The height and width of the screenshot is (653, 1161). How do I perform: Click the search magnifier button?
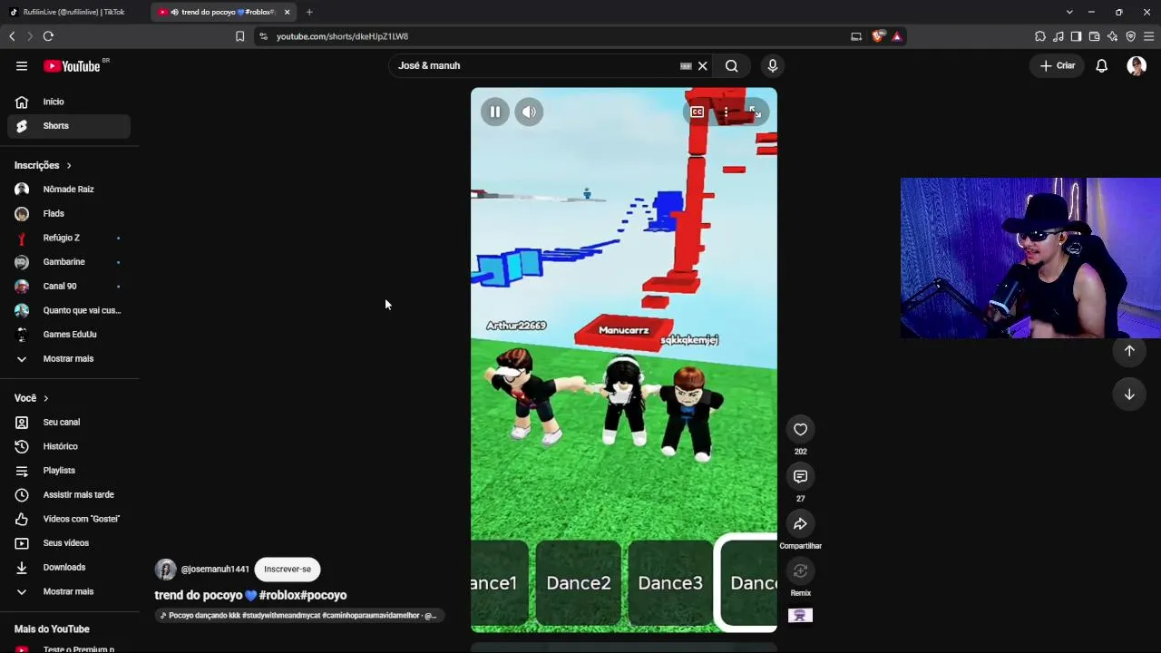click(732, 65)
